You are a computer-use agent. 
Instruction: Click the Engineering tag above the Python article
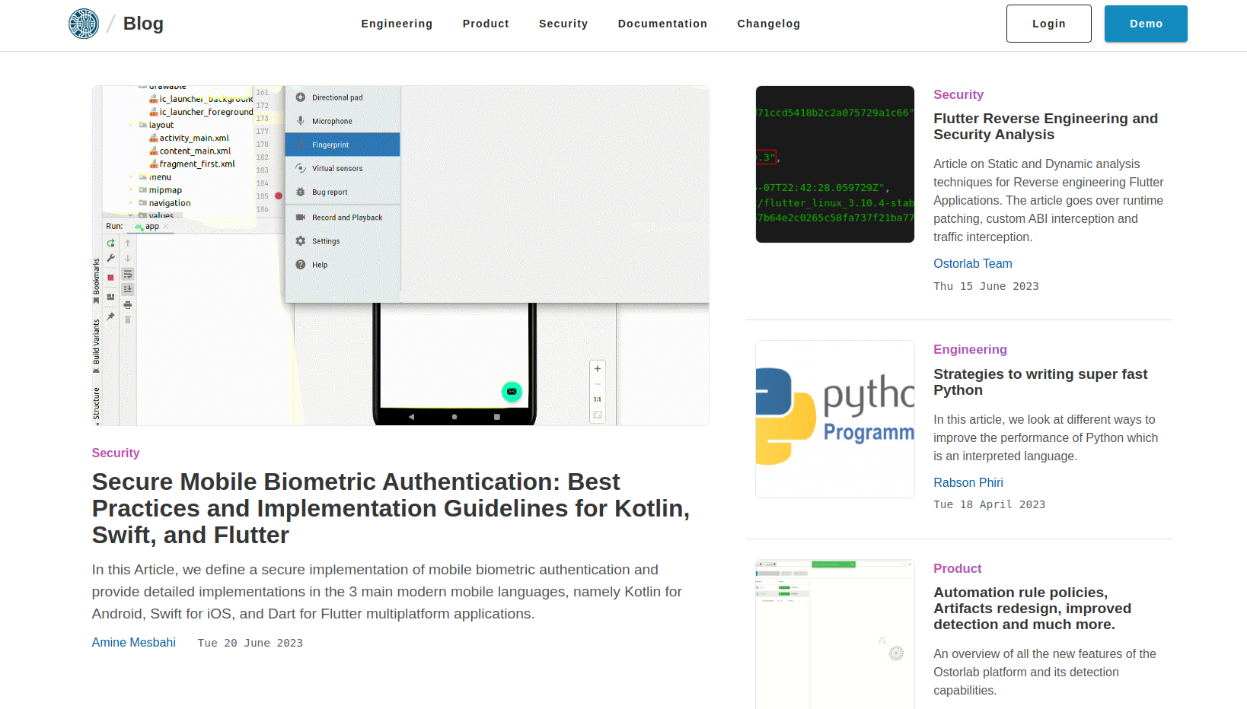(970, 349)
